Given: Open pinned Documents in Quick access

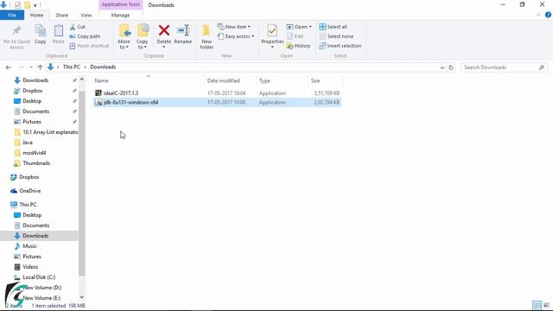Looking at the screenshot, I should (x=36, y=111).
